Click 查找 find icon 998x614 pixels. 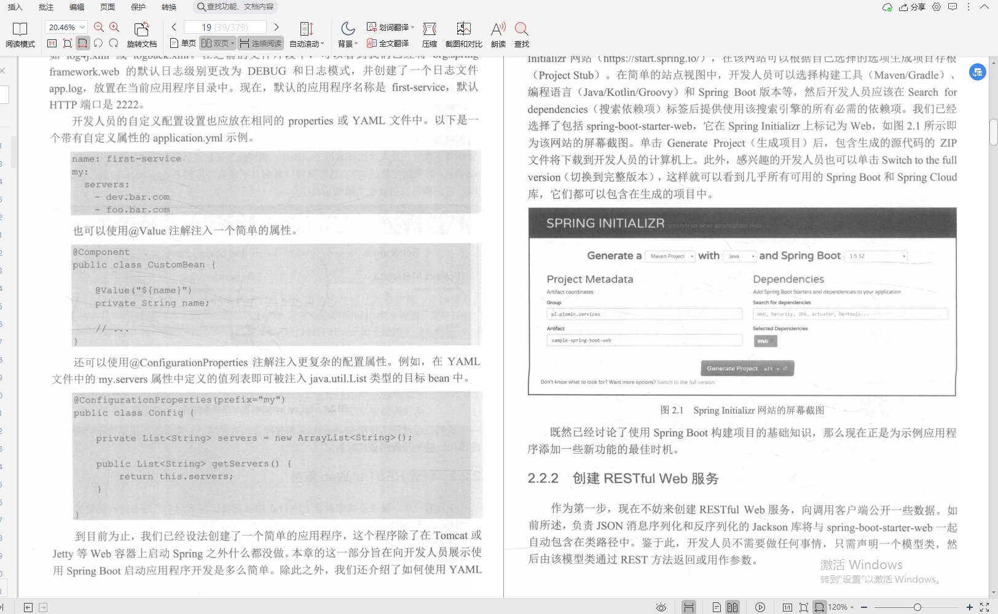pyautogui.click(x=522, y=34)
